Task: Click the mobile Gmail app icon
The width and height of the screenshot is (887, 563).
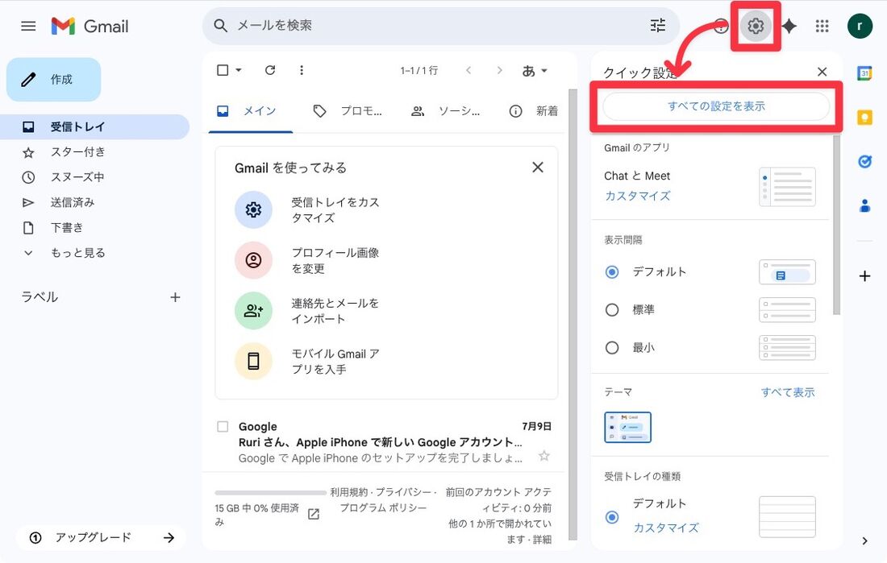Action: coord(253,361)
